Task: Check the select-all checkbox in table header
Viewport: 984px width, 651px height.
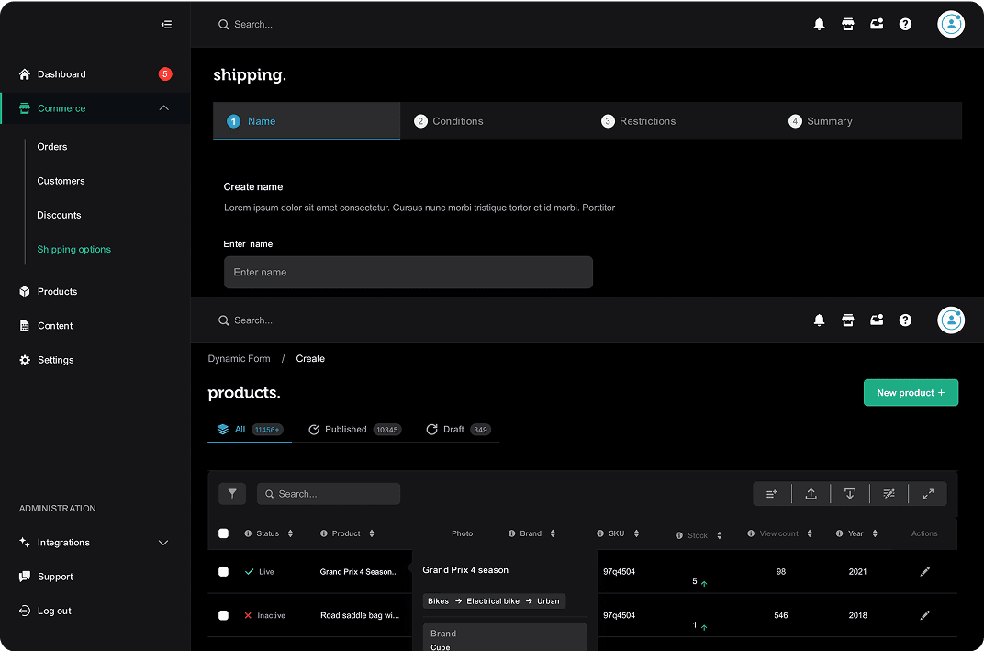Action: tap(223, 533)
